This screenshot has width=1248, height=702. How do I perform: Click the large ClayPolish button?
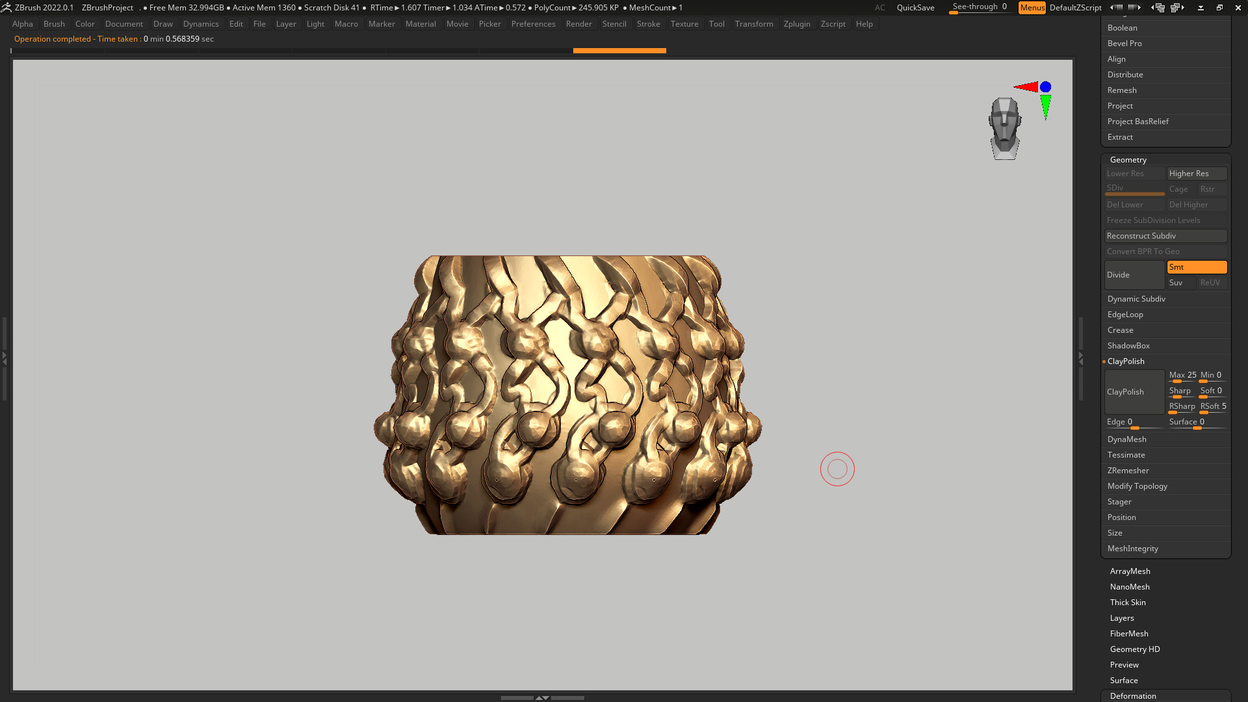tap(1134, 392)
